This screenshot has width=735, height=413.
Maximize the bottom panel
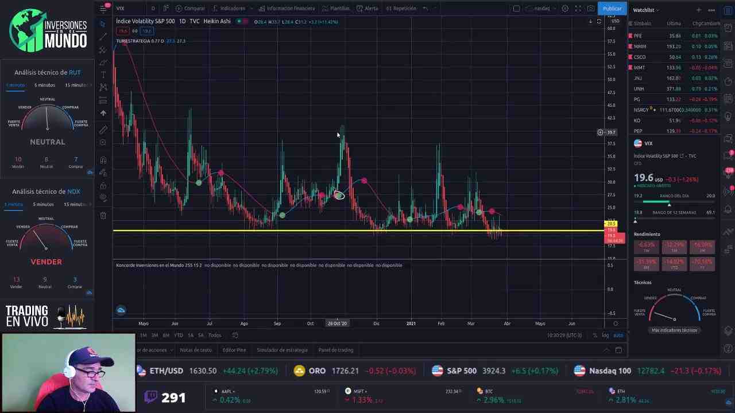pos(618,350)
